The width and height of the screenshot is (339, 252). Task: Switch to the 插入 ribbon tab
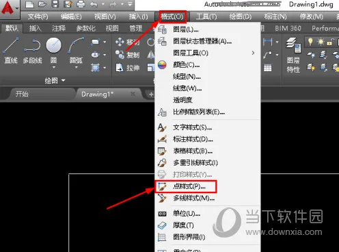point(36,28)
